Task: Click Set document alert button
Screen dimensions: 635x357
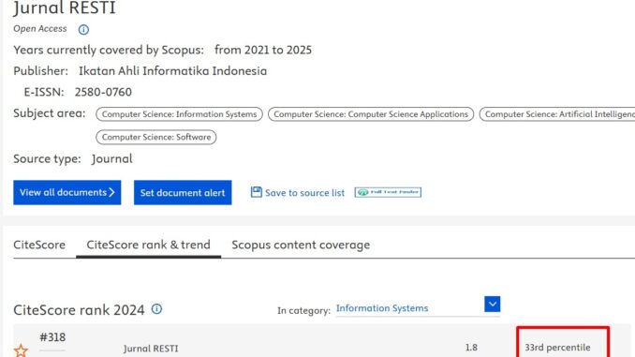Action: (x=183, y=192)
